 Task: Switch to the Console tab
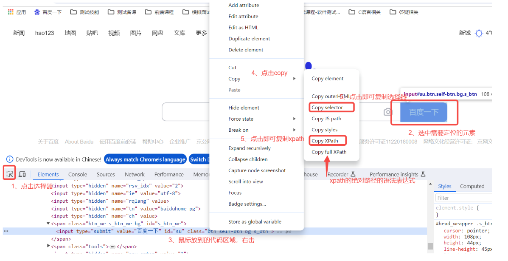77,174
